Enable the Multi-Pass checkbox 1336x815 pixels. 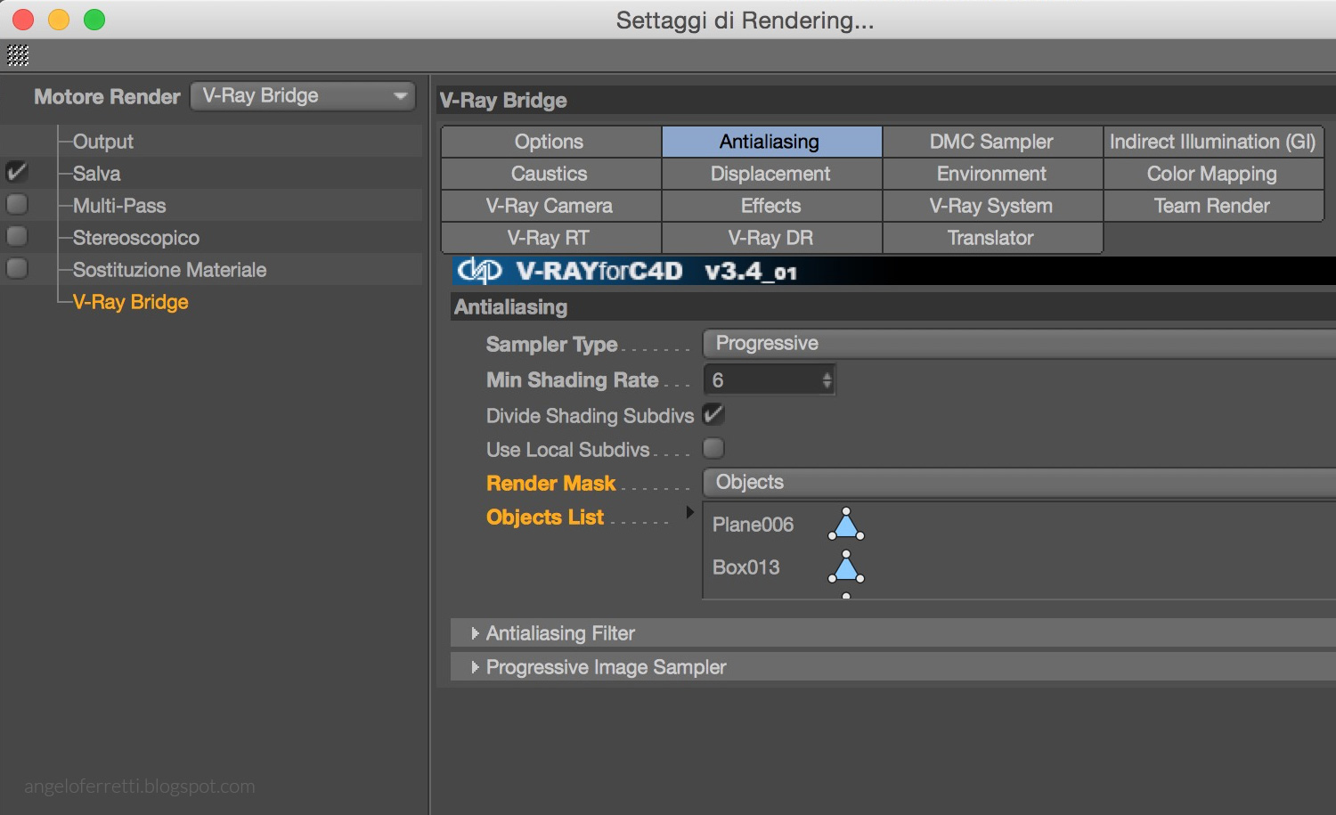pos(17,204)
